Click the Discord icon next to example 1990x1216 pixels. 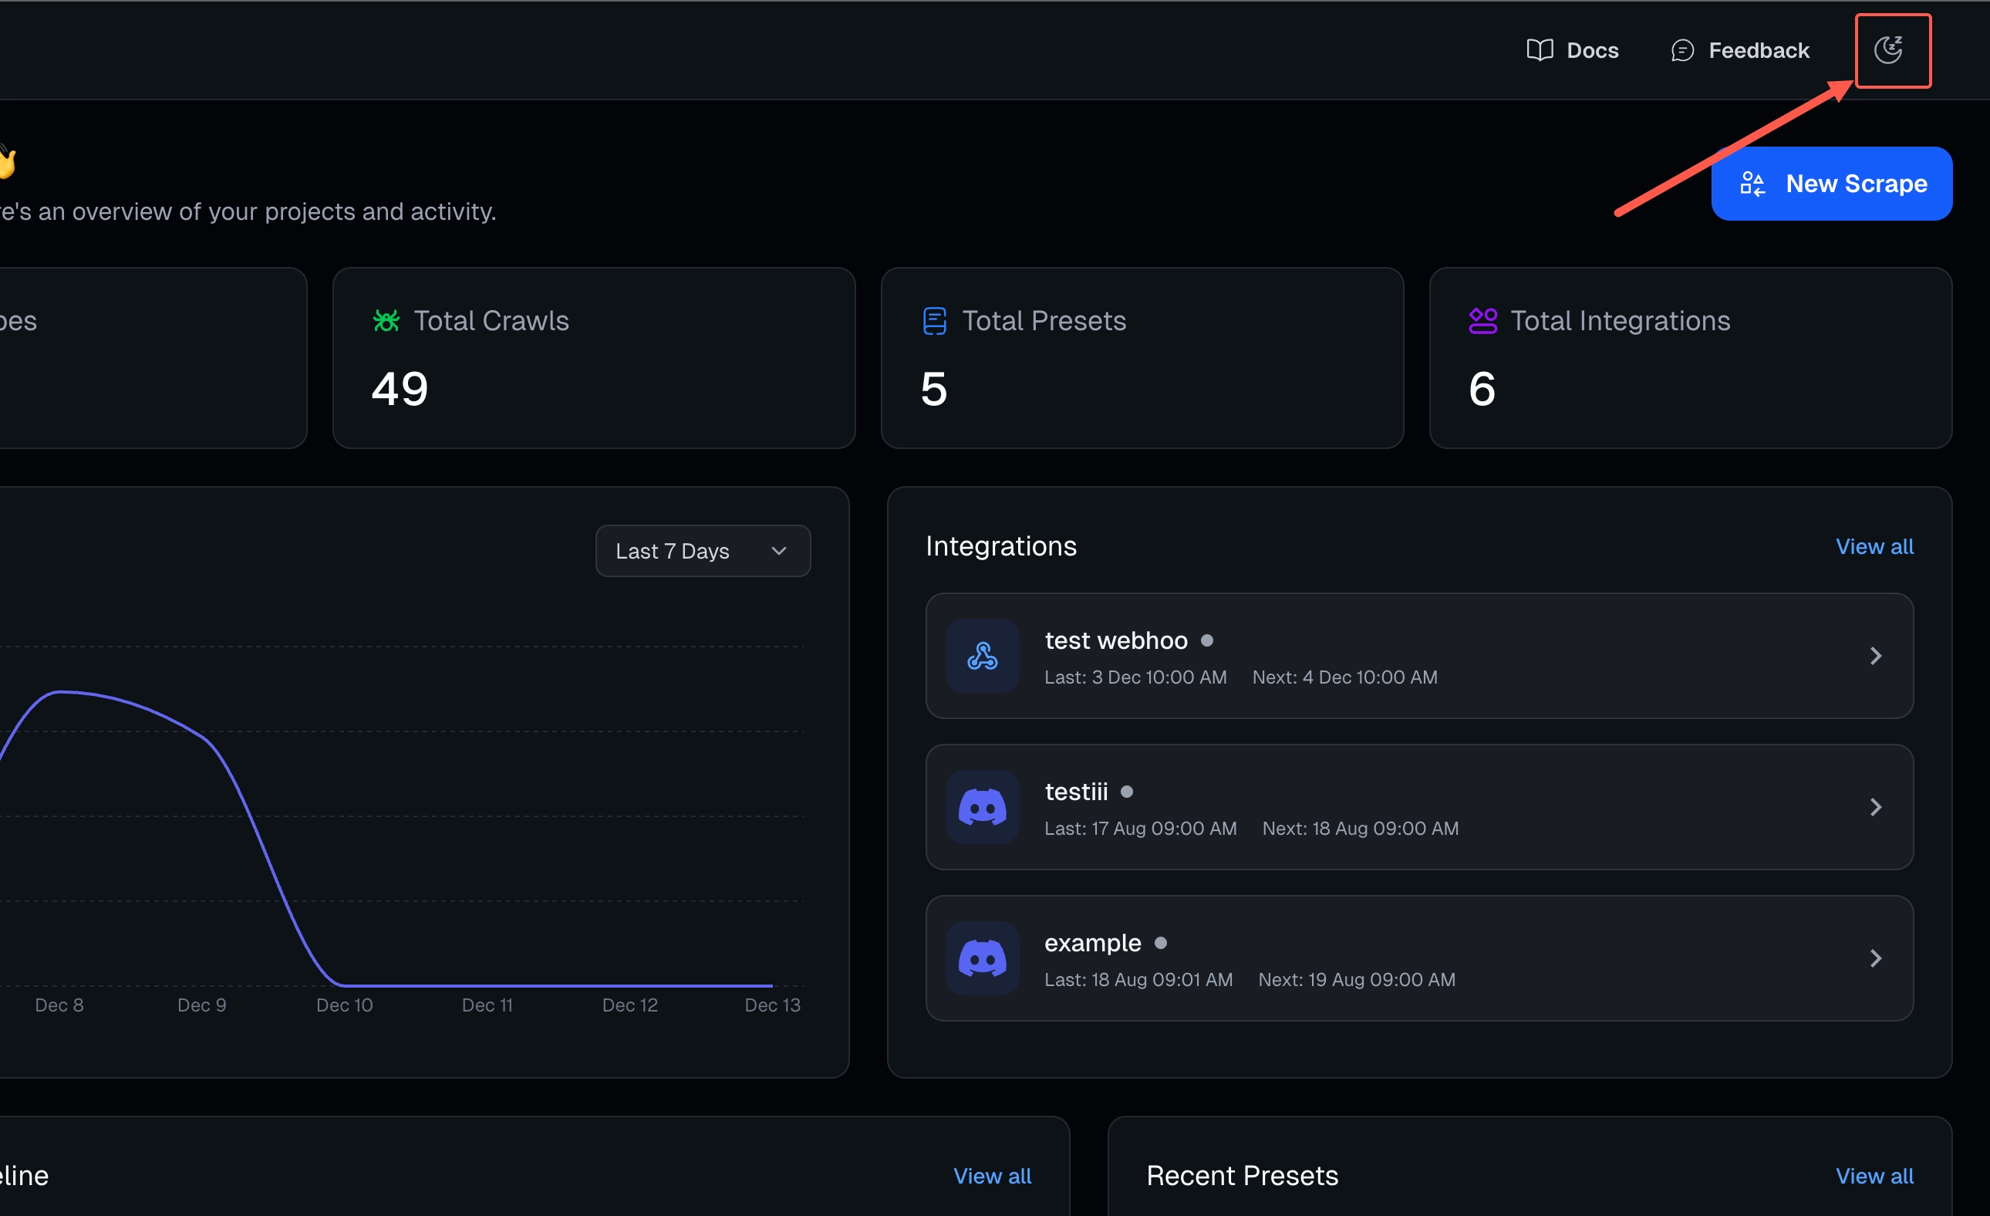click(982, 958)
